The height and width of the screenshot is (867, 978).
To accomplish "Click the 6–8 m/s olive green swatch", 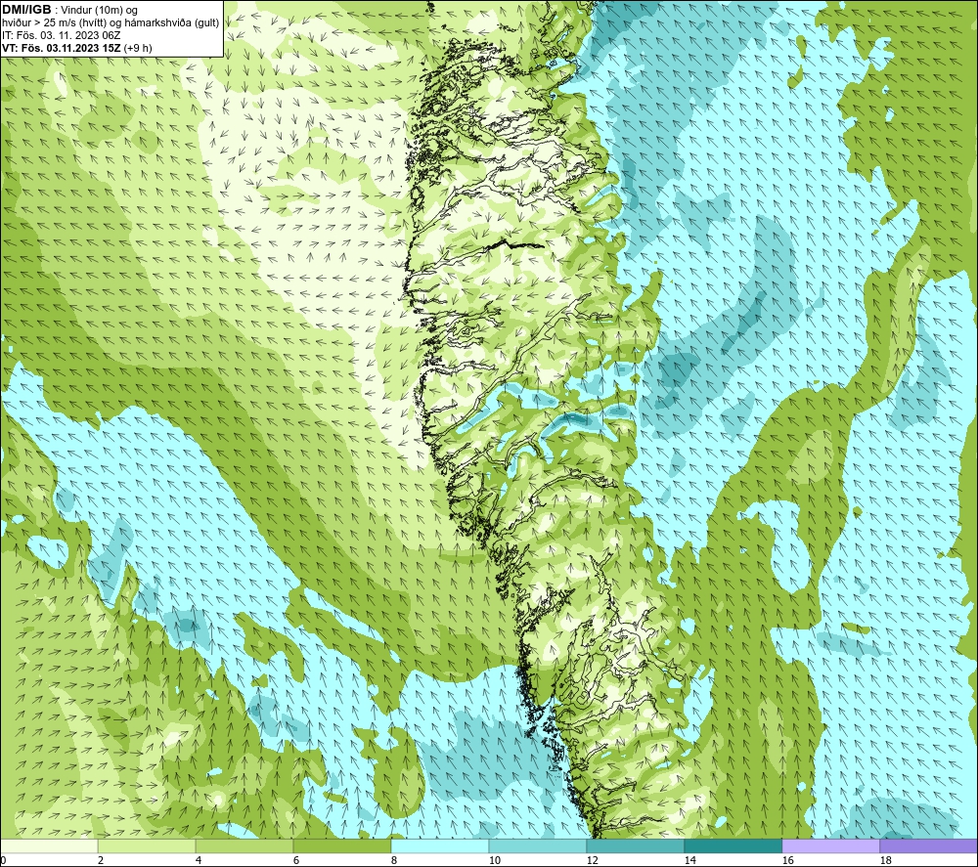I will 342,845.
